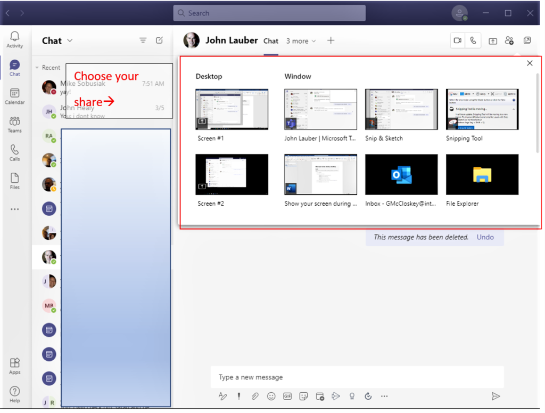Open John Healy chat

(103, 111)
